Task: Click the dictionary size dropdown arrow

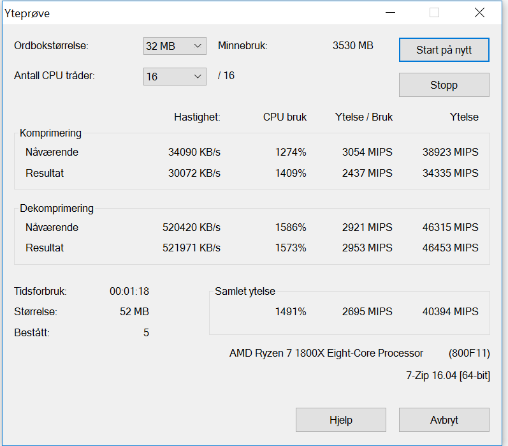Action: pyautogui.click(x=198, y=46)
